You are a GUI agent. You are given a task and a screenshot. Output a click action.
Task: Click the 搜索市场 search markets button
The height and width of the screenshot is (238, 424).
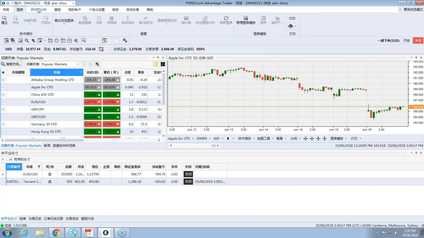pos(12,64)
